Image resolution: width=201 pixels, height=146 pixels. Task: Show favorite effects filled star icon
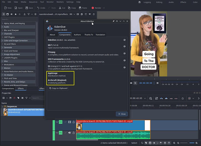pos(15,14)
